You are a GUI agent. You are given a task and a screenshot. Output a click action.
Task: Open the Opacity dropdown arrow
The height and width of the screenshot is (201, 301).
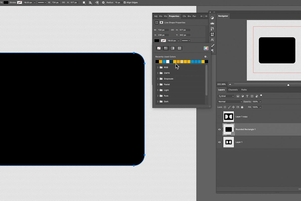coord(260,102)
